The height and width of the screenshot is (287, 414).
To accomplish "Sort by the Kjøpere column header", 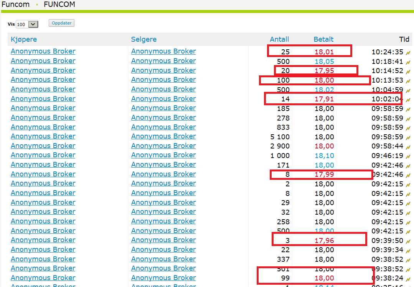I will [24, 39].
